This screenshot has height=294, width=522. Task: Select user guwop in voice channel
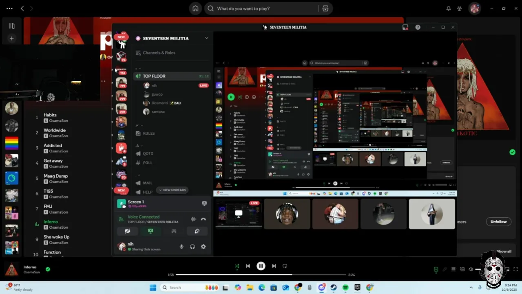point(157,94)
